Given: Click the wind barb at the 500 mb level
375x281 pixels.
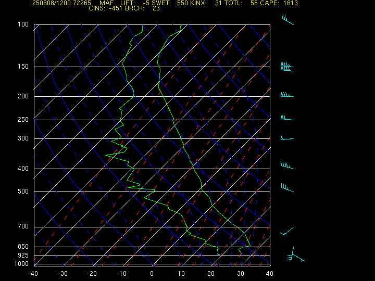Looking at the screenshot, I should click(x=287, y=187).
